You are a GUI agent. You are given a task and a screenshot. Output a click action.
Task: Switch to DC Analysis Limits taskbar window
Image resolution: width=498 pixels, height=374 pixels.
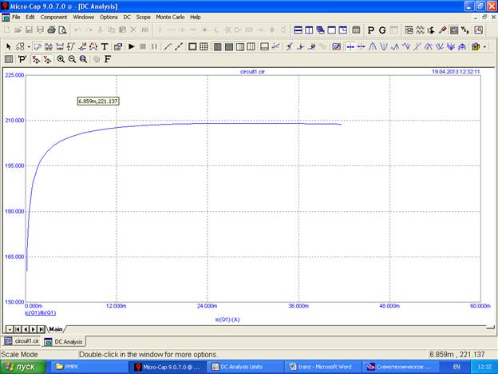point(244,367)
